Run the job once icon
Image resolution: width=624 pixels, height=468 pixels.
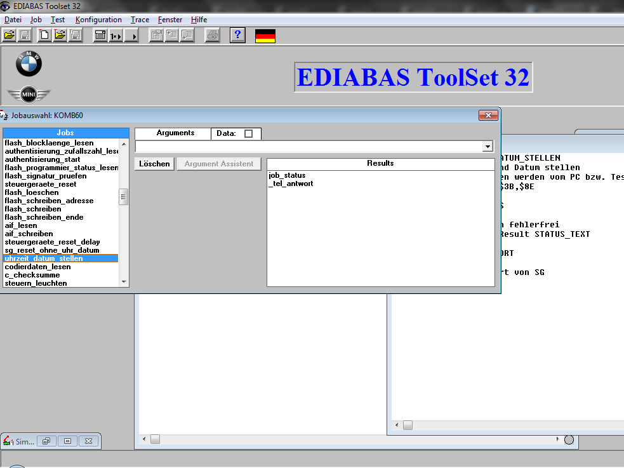pyautogui.click(x=116, y=36)
